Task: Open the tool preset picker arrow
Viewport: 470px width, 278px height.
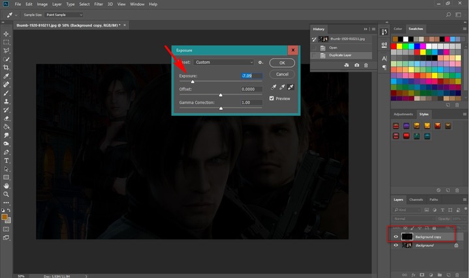Action: 16,15
